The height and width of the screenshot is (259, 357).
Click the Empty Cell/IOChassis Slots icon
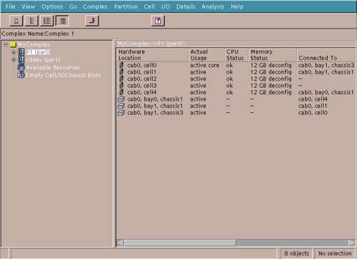[x=21, y=75]
